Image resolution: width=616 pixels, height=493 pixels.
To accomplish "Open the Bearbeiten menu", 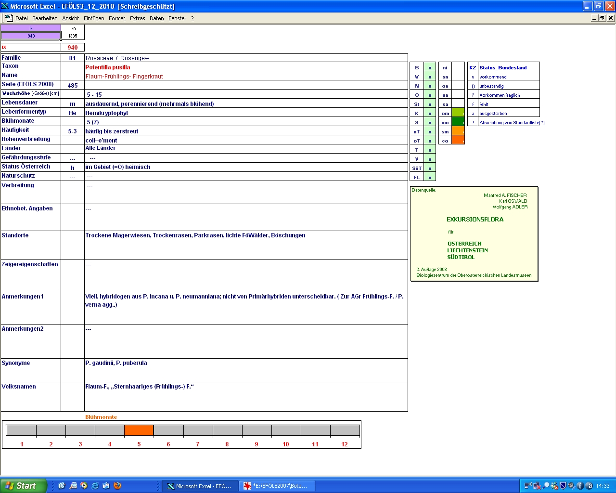I will tap(45, 18).
